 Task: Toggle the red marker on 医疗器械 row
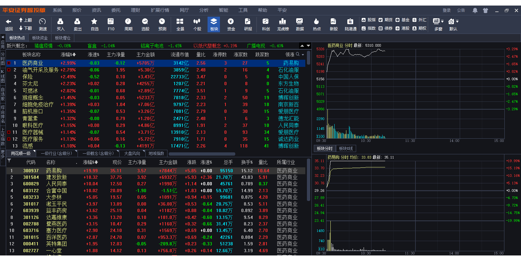tap(9, 132)
